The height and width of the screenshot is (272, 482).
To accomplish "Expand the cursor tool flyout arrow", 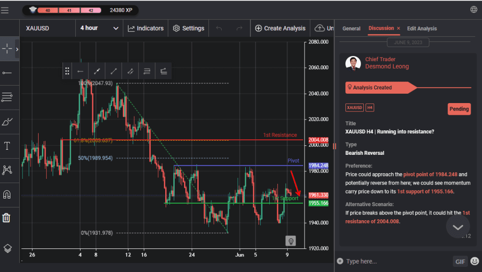I will coord(17,49).
